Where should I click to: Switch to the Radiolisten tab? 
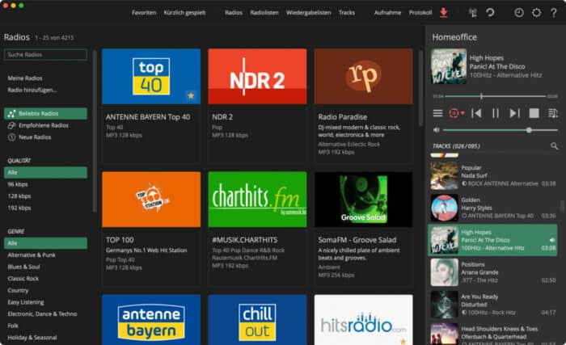point(264,13)
